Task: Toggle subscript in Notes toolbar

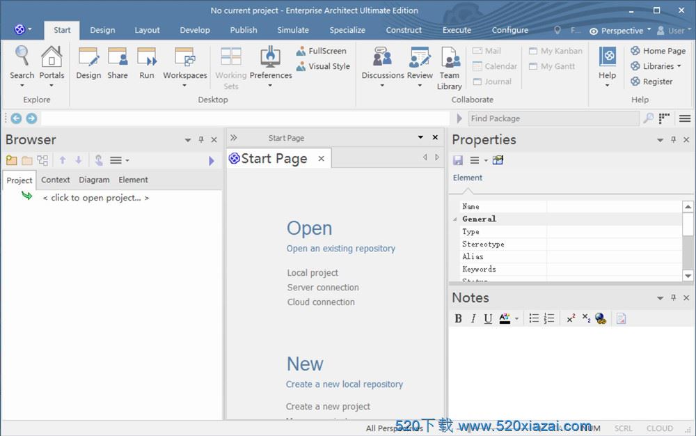Action: (x=586, y=318)
